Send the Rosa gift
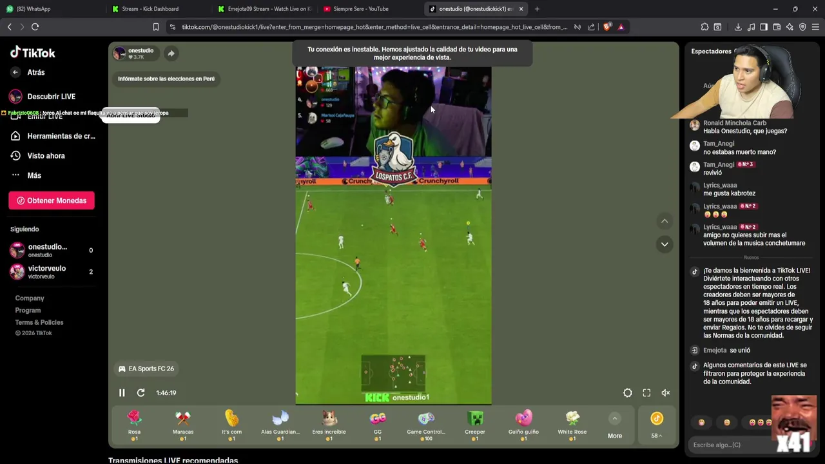 134,425
